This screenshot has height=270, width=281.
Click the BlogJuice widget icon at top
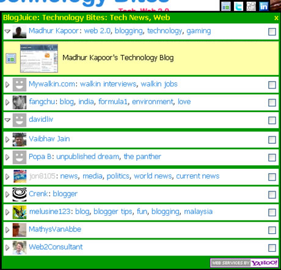(x=226, y=6)
